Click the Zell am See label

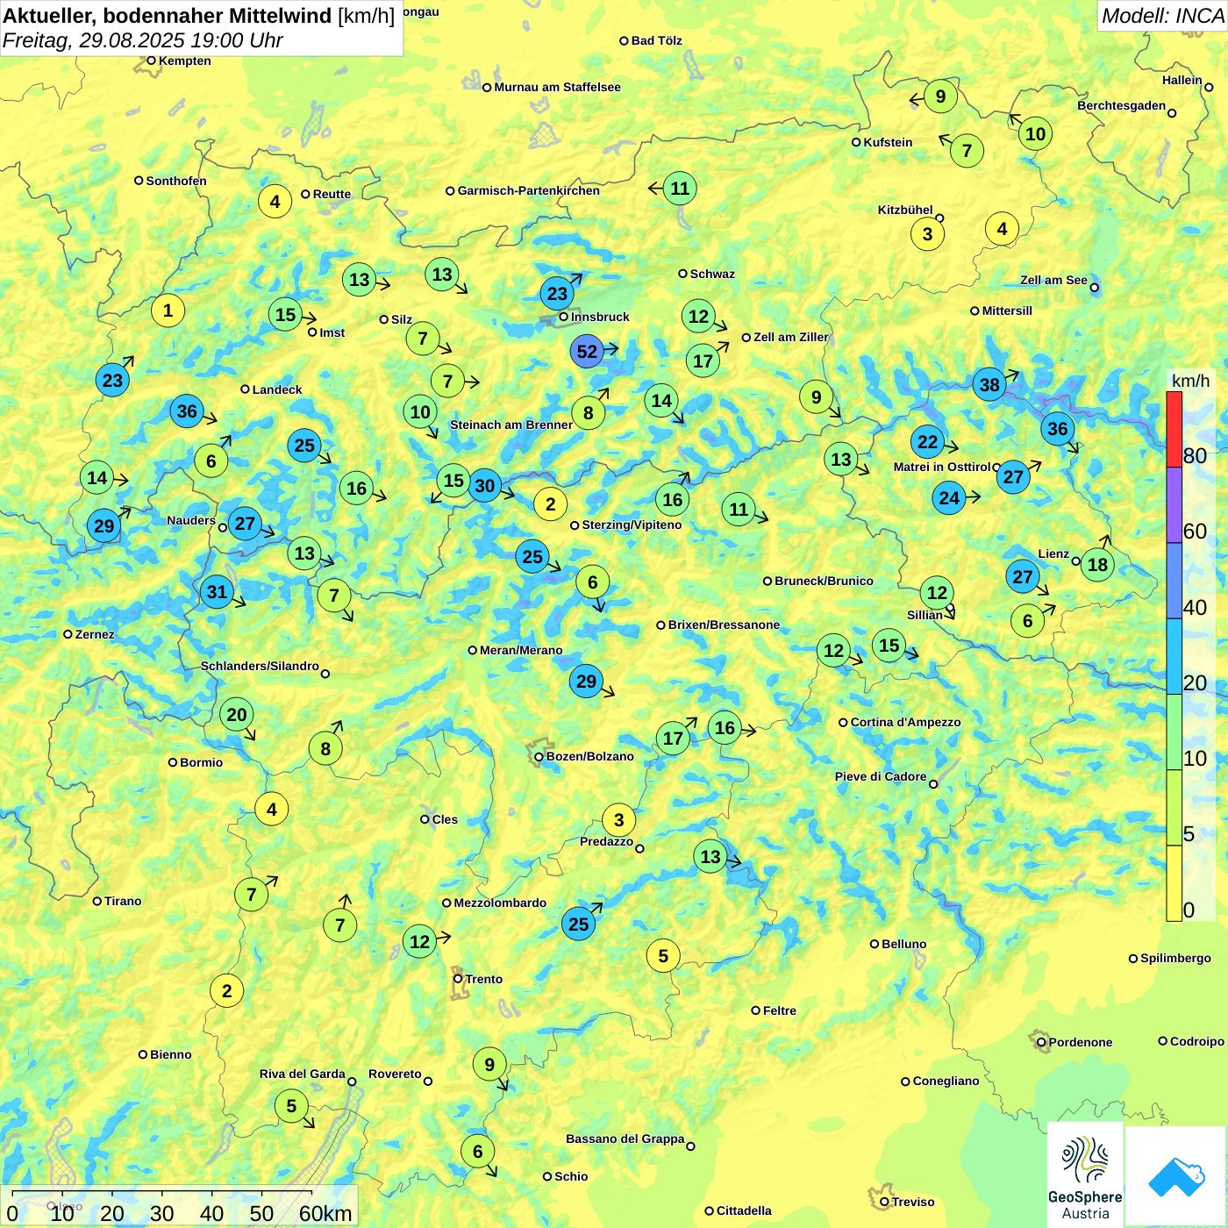tap(1053, 280)
